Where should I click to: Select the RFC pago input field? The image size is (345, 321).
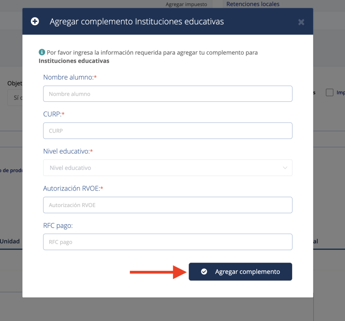pos(167,242)
